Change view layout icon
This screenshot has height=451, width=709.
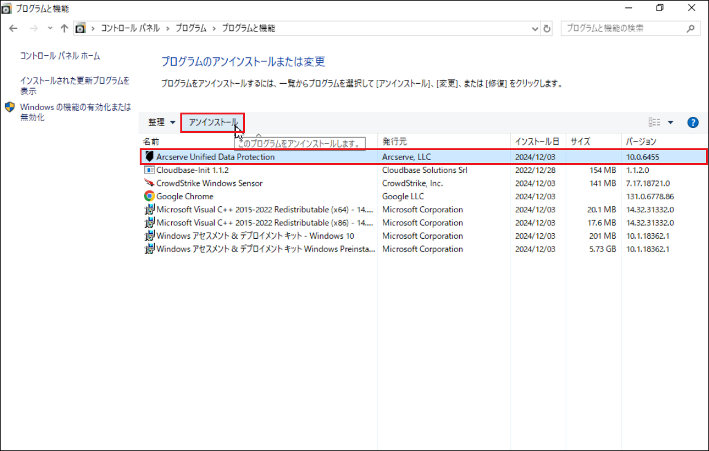click(654, 122)
